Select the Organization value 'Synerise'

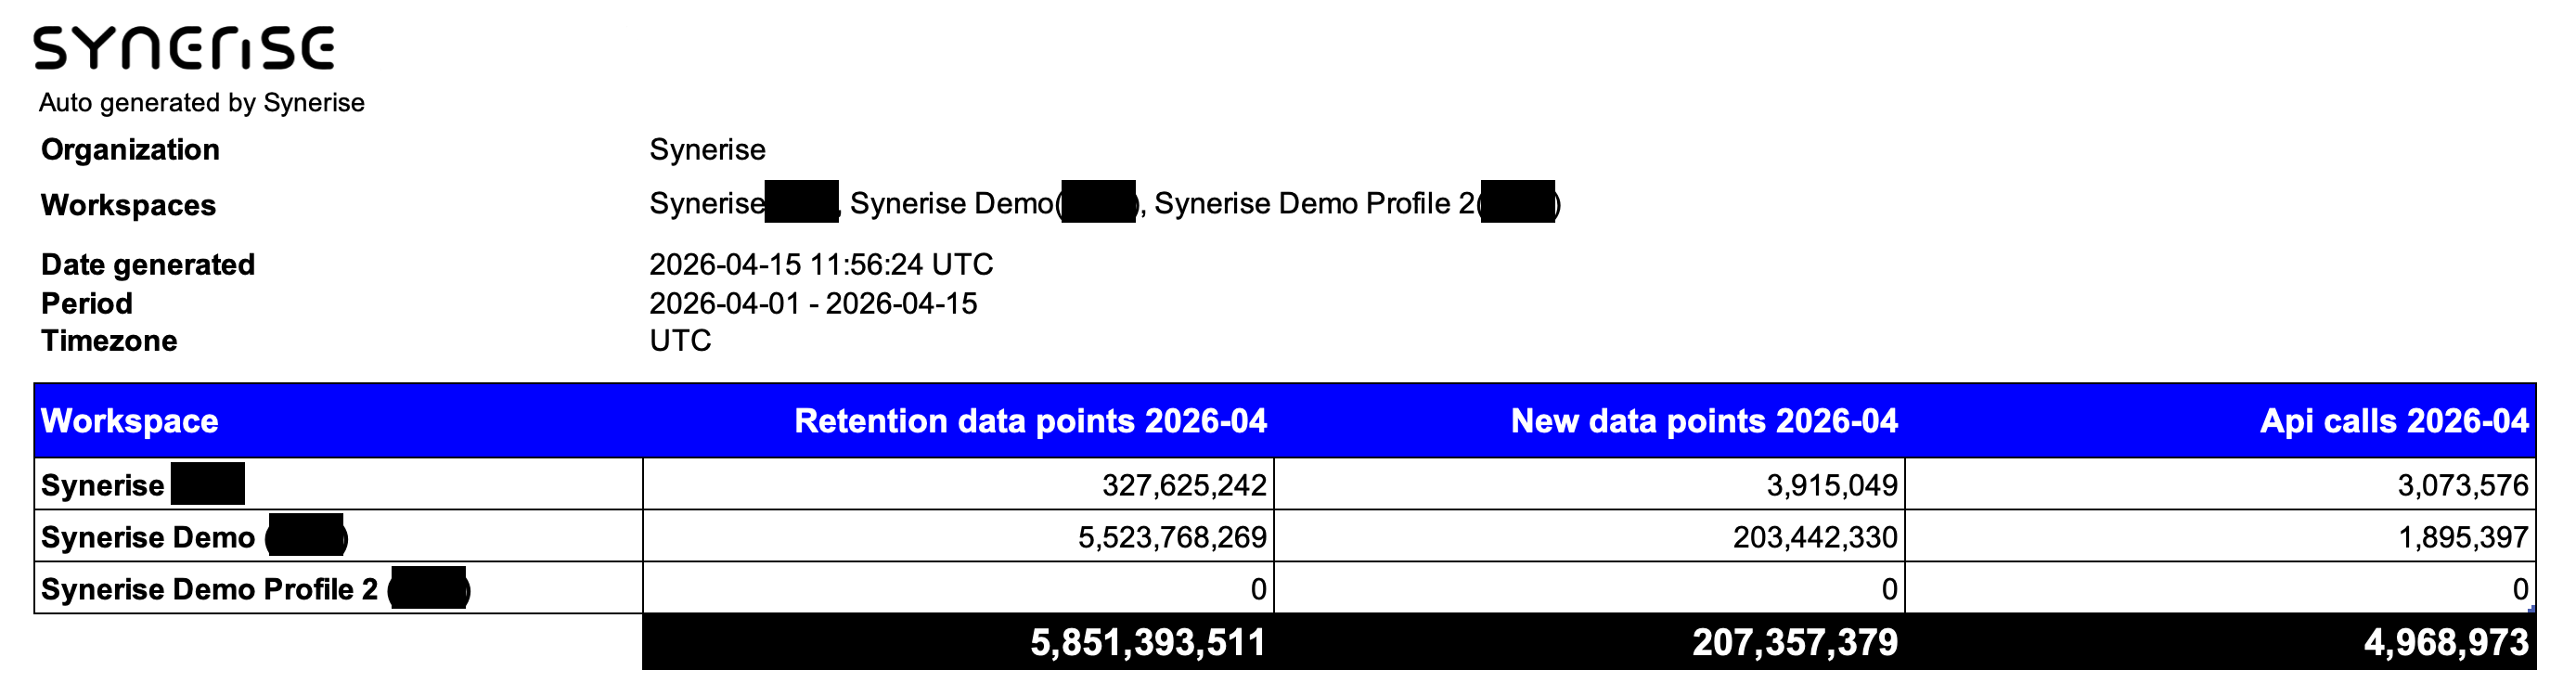[x=707, y=150]
